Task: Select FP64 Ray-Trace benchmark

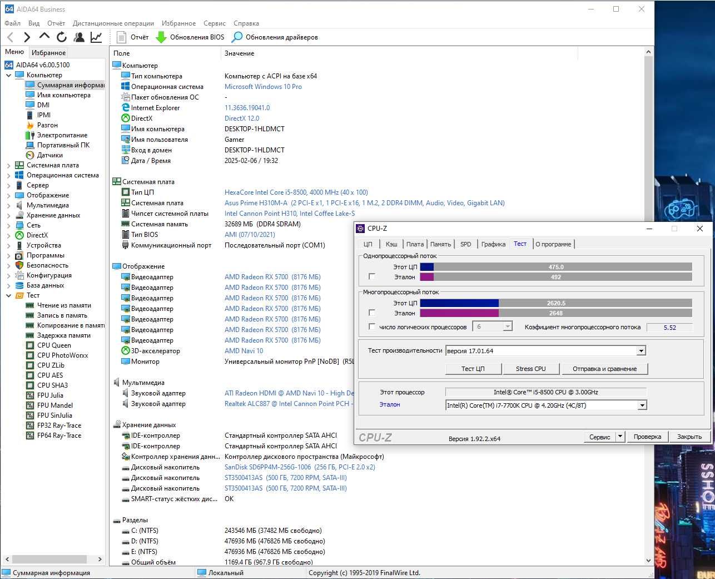Action: tap(59, 436)
